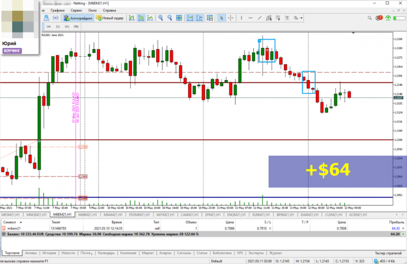Select the horizontal line drawing tool
Viewport: 407px width, 264px height.
click(x=250, y=18)
